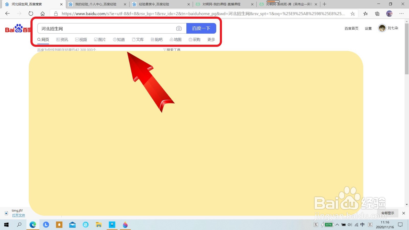The width and height of the screenshot is (409, 230).
Task: Switch to the 图片 tab
Action: 100,40
